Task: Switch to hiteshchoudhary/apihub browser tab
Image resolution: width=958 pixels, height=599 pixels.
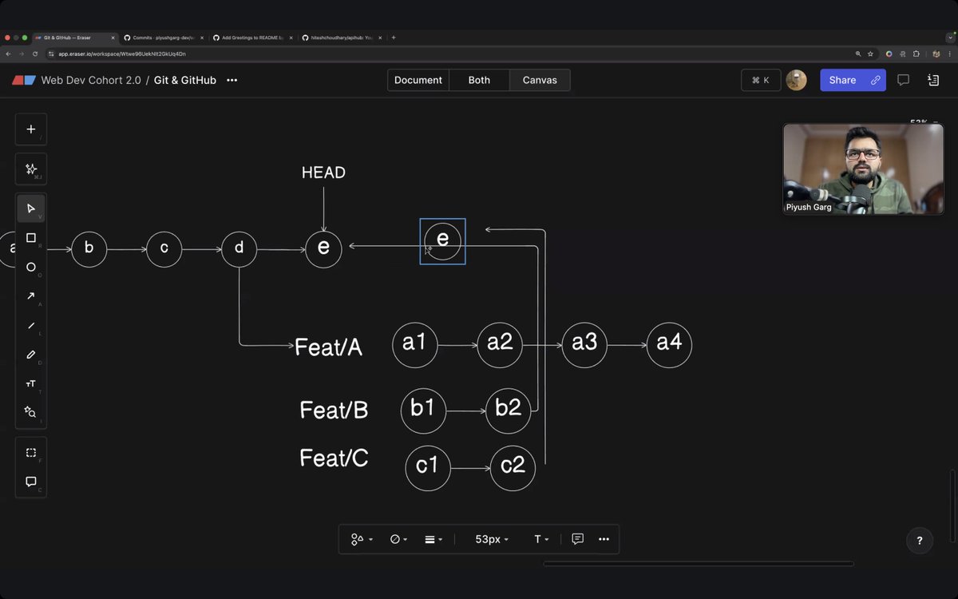Action: pos(342,38)
